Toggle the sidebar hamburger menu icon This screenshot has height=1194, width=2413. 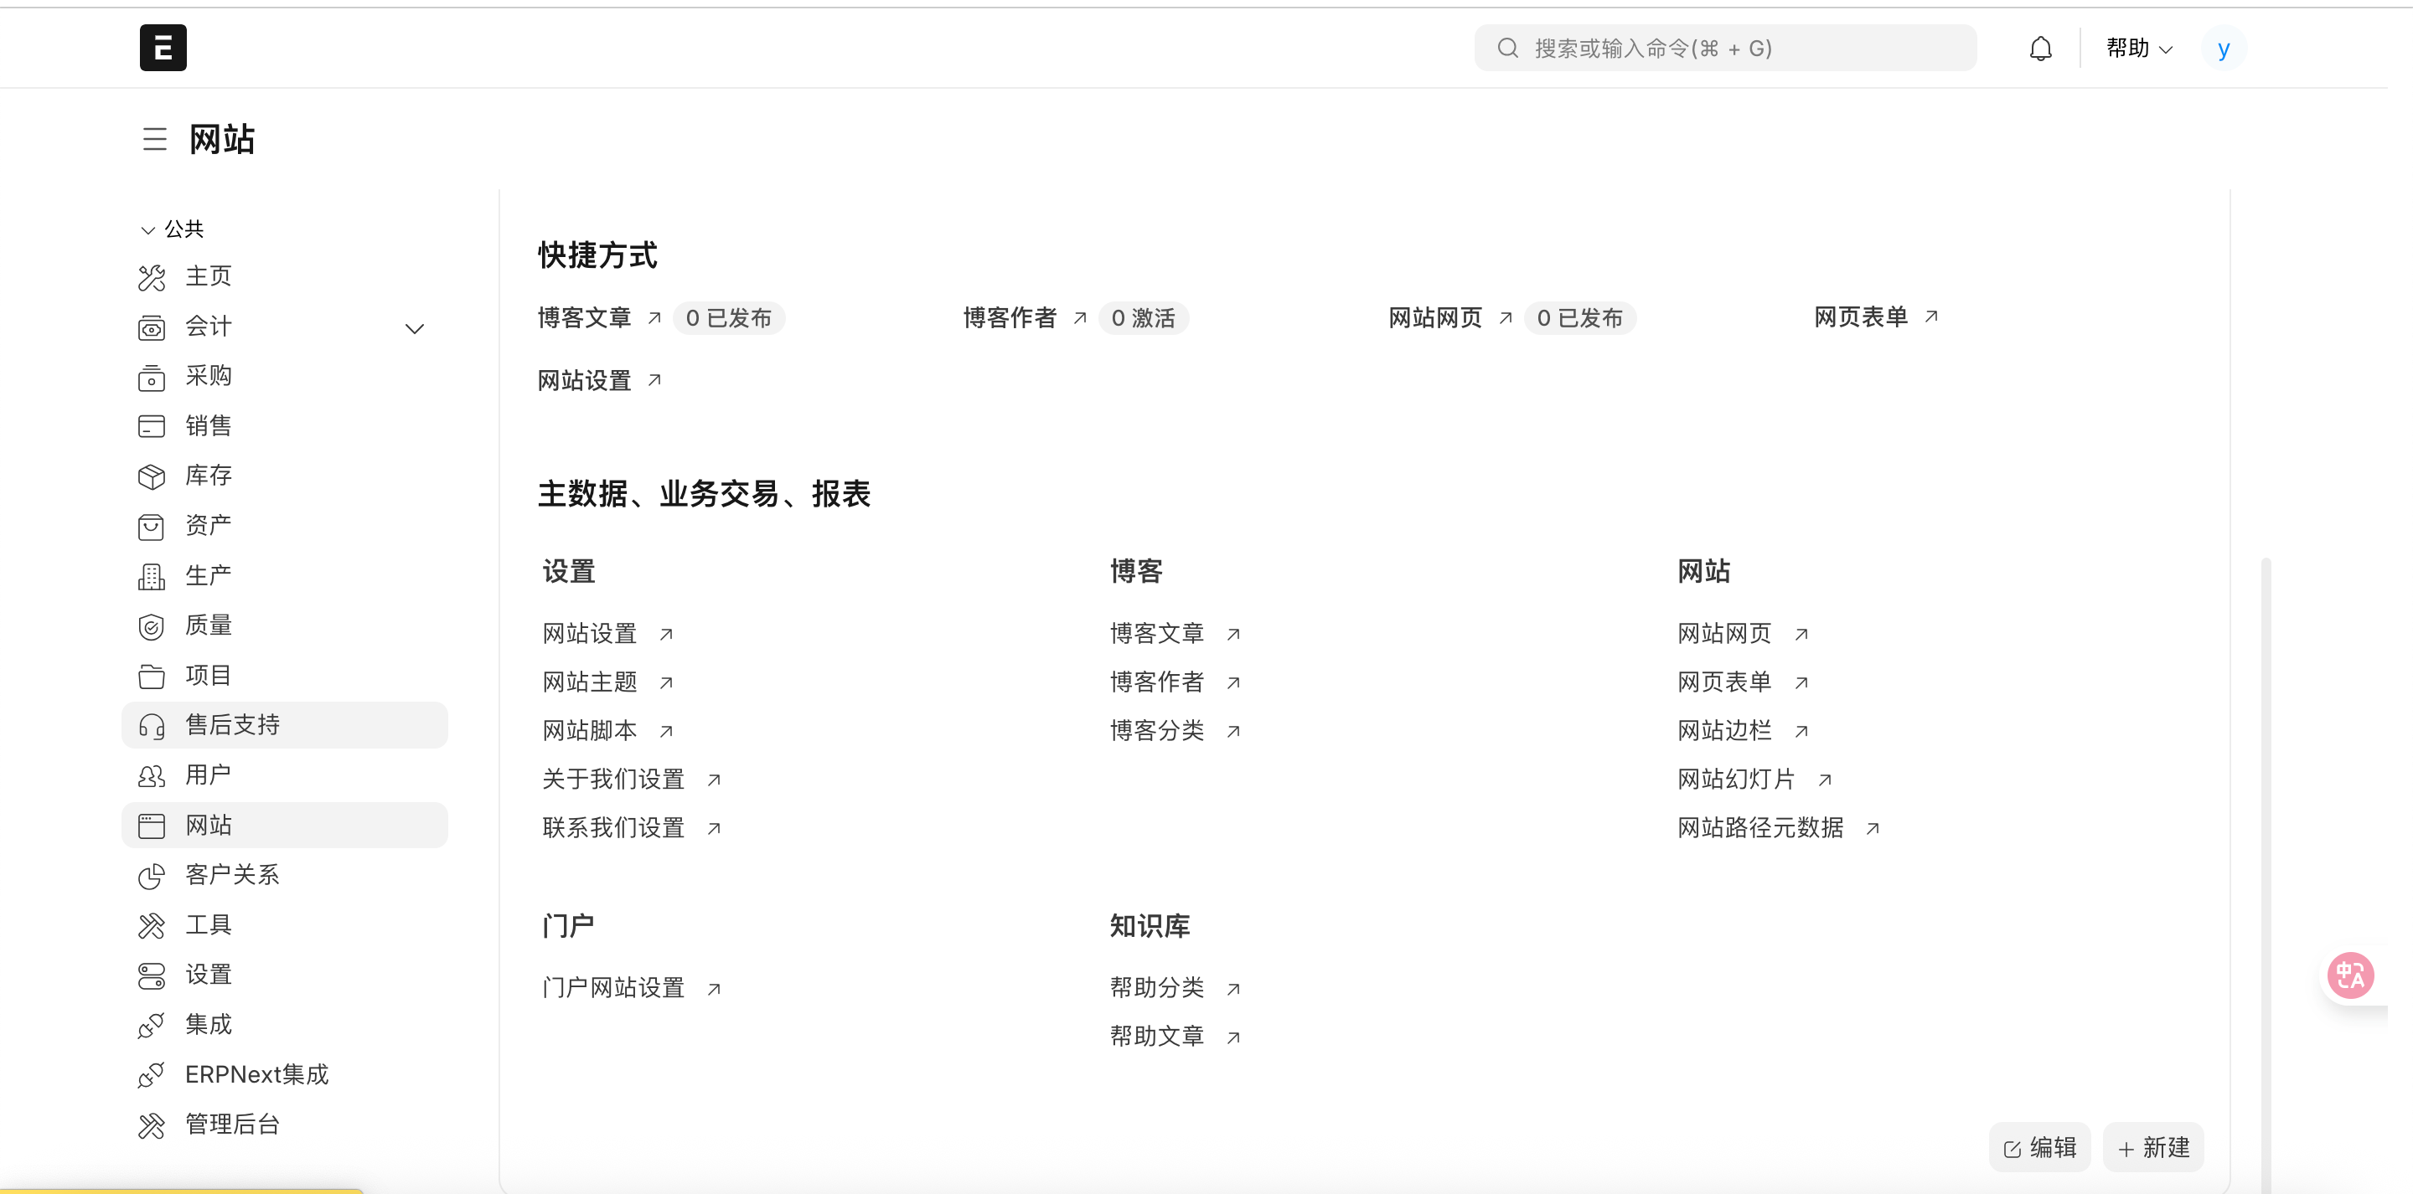154,140
